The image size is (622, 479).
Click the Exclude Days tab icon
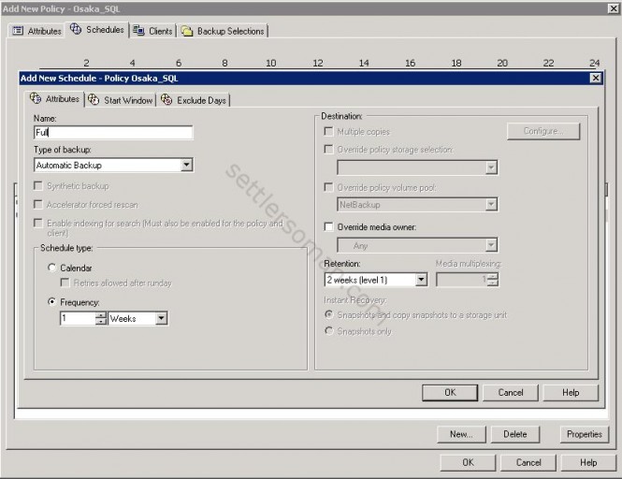click(x=166, y=100)
